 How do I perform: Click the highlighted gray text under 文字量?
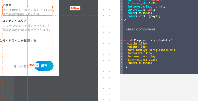click(x=28, y=12)
